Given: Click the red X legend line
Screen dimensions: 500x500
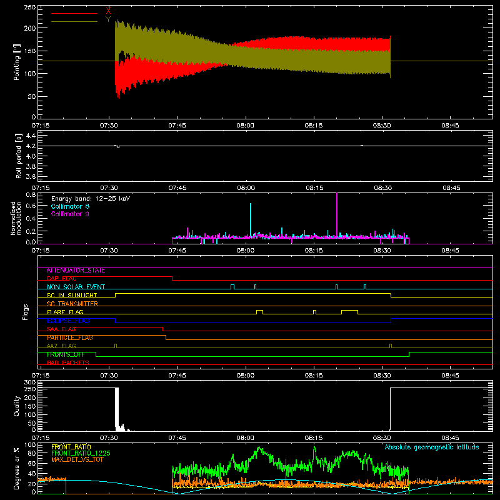Looking at the screenshot, I should coord(74,13).
